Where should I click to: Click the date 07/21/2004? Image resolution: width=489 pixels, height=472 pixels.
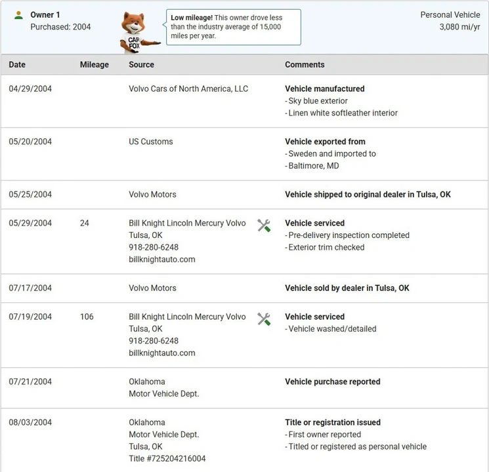pyautogui.click(x=30, y=382)
